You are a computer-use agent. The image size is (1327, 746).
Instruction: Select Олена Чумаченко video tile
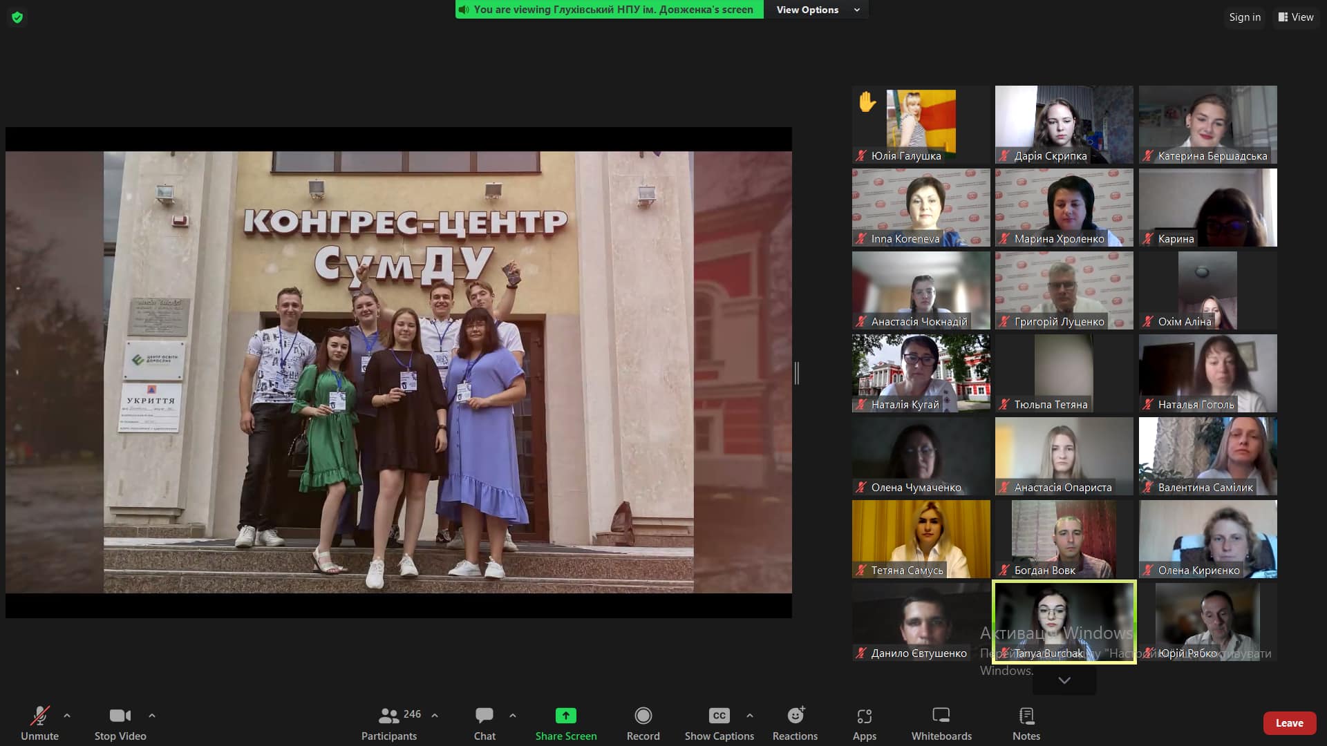pyautogui.click(x=921, y=456)
